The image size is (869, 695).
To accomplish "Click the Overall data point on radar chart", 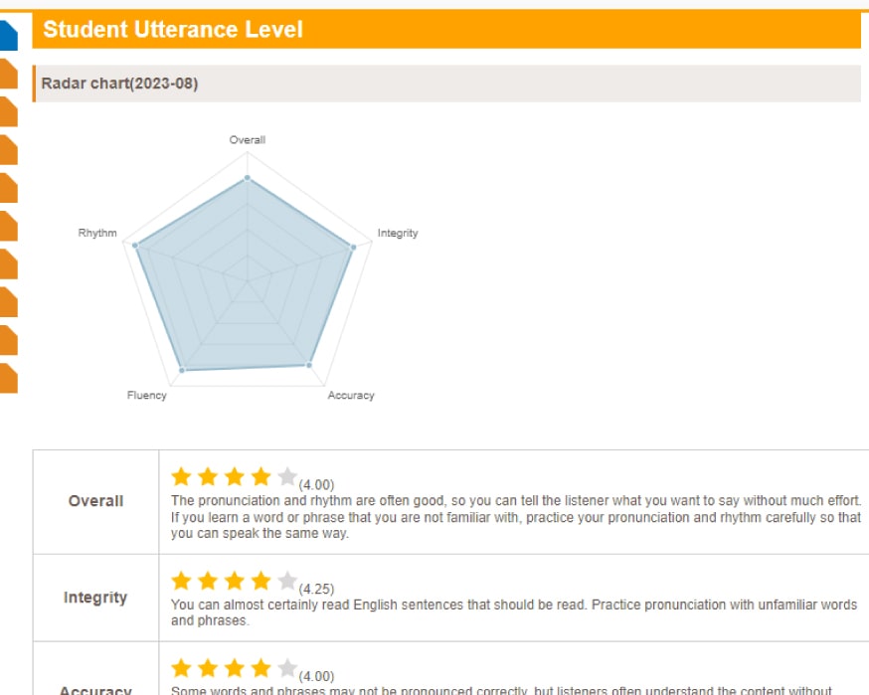I will point(248,178).
